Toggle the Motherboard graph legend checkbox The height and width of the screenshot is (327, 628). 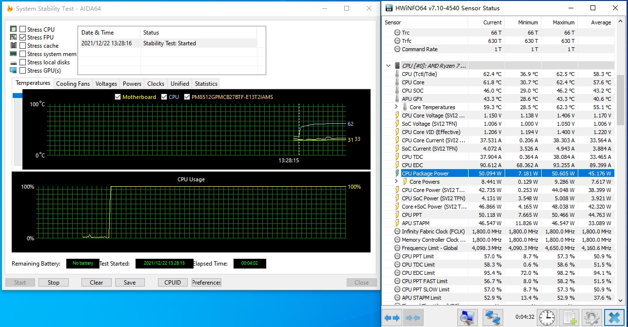118,97
